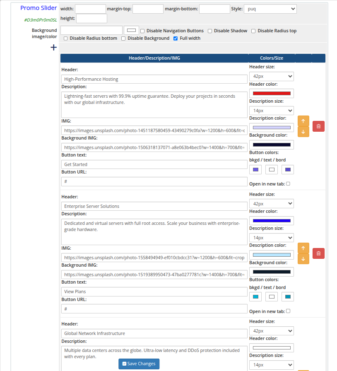
Task: Click the Header/Description/IMG column header
Action: coord(154,58)
